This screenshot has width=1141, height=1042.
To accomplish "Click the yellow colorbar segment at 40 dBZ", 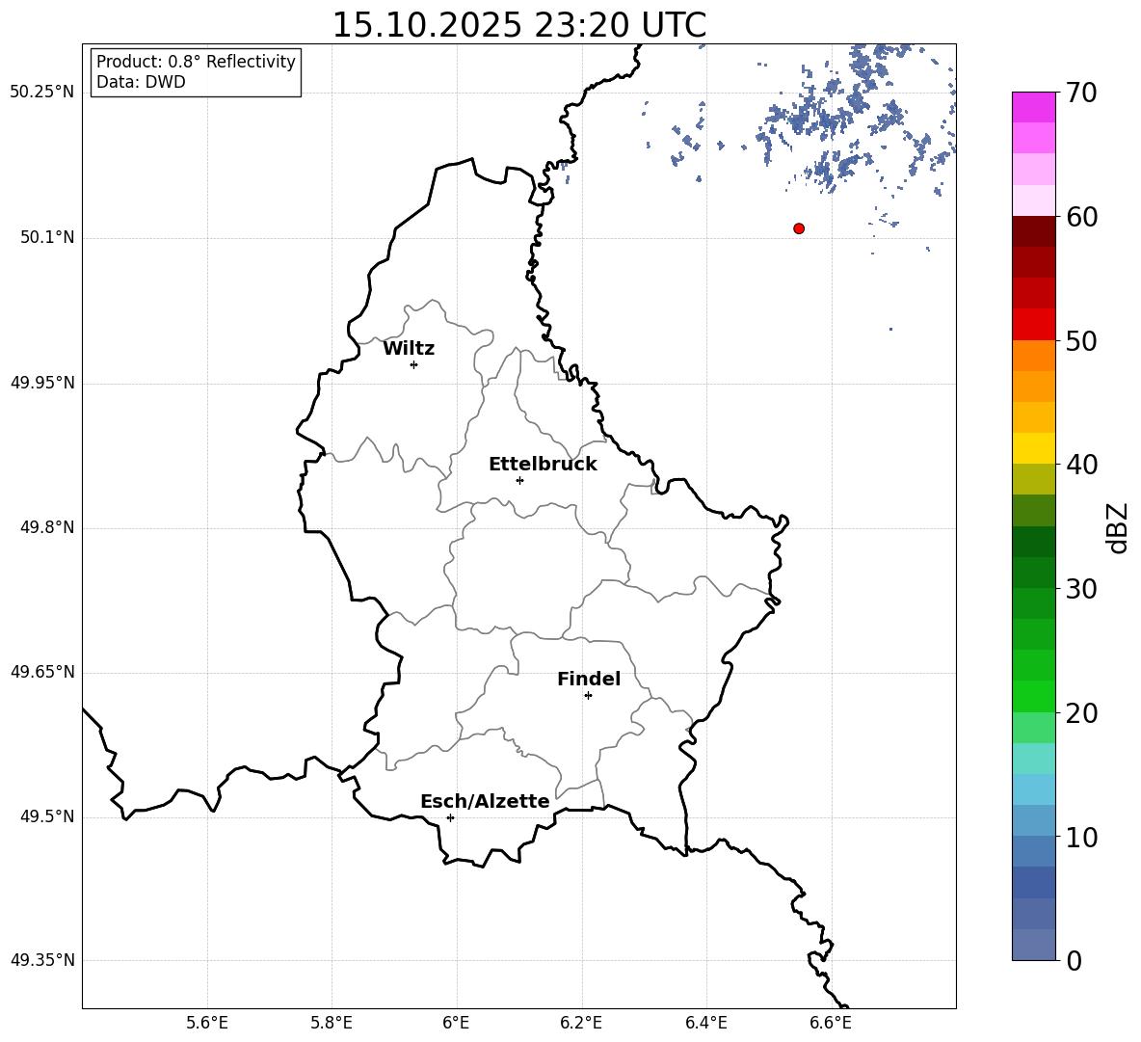I will [1033, 448].
